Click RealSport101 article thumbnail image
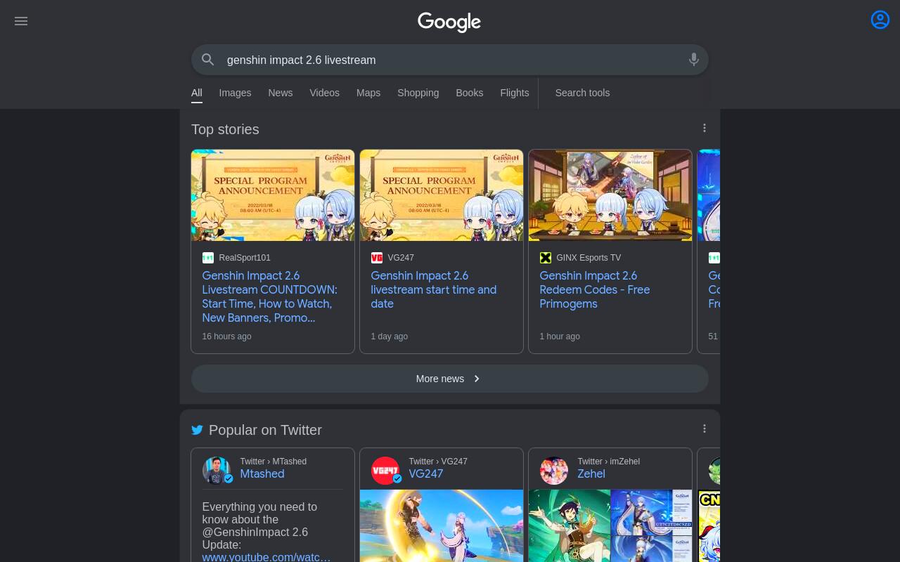This screenshot has width=900, height=562. click(273, 195)
